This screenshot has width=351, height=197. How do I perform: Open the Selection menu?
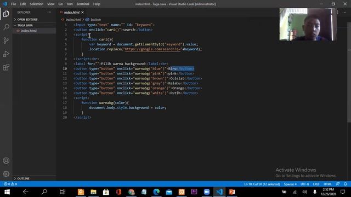pyautogui.click(x=37, y=4)
